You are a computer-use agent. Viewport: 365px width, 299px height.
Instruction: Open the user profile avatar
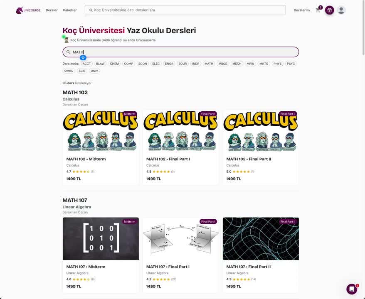tap(341, 10)
